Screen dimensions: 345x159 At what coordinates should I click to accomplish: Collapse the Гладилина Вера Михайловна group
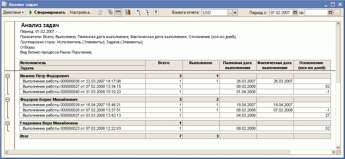[8, 123]
